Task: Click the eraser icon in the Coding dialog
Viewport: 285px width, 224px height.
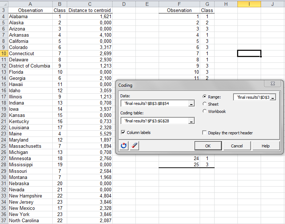Action: [134, 146]
